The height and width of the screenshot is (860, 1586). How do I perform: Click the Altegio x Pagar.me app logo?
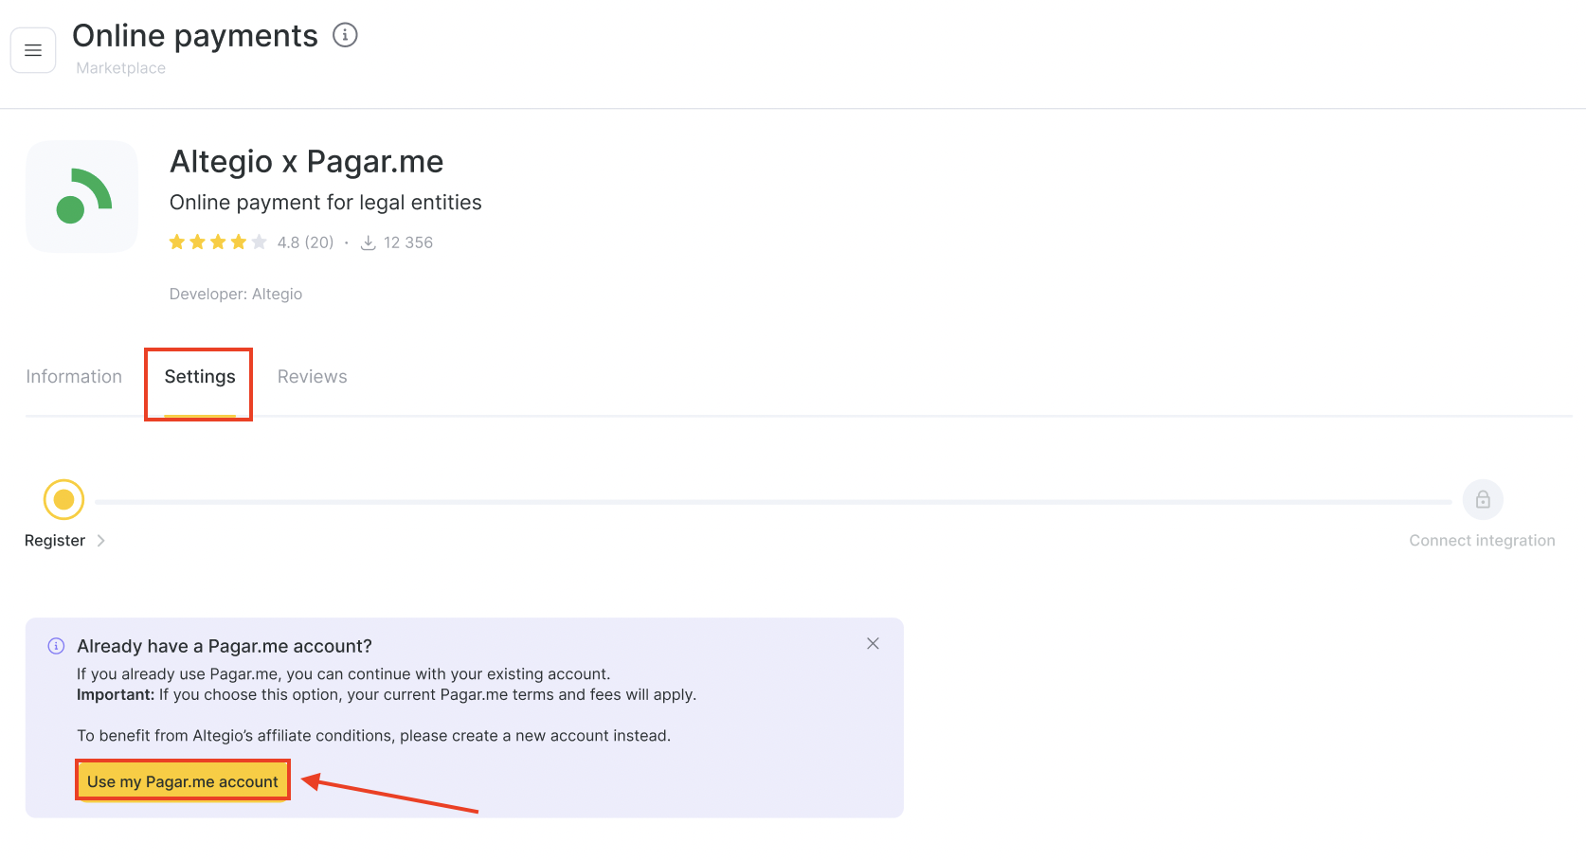[x=81, y=196]
